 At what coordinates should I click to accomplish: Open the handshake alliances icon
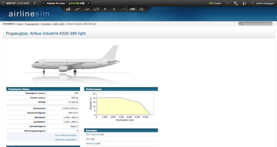pyautogui.click(x=132, y=9)
